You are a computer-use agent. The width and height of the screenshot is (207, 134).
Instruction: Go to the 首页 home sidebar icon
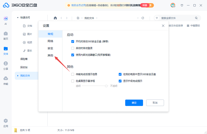click(6, 34)
